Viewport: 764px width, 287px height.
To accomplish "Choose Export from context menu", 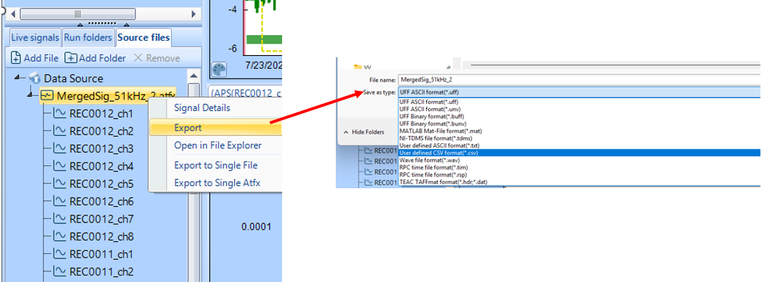I will pos(215,127).
